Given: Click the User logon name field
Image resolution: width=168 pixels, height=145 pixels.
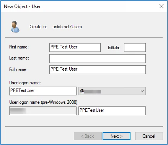Looking at the screenshot, I should 43,91.
